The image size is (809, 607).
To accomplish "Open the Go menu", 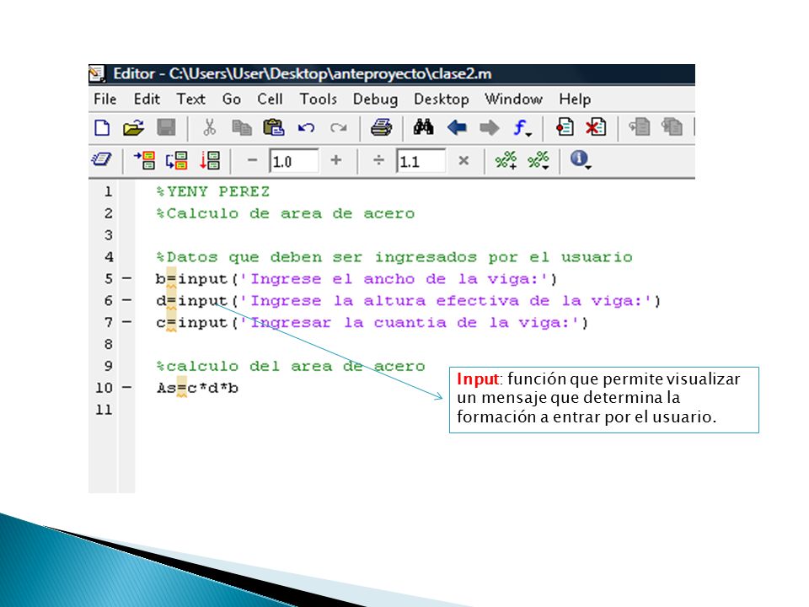I will pyautogui.click(x=232, y=99).
